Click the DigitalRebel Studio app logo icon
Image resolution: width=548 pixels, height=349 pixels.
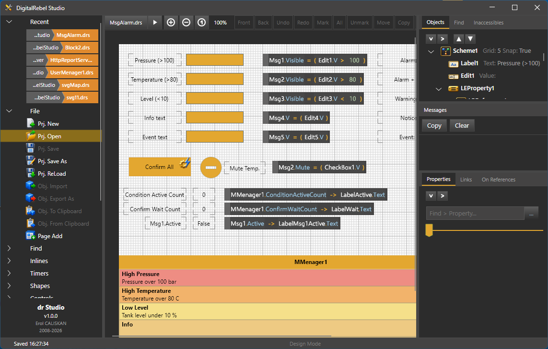tap(9, 8)
